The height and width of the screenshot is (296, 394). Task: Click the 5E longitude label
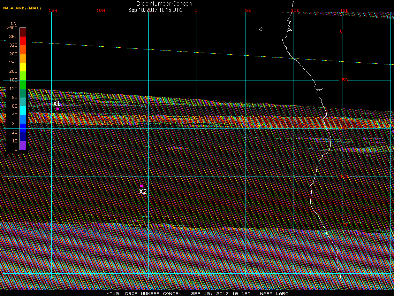pos(248,10)
